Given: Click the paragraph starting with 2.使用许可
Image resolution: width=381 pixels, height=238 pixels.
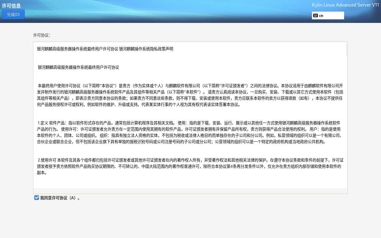Looking at the screenshot, I should [x=190, y=166].
